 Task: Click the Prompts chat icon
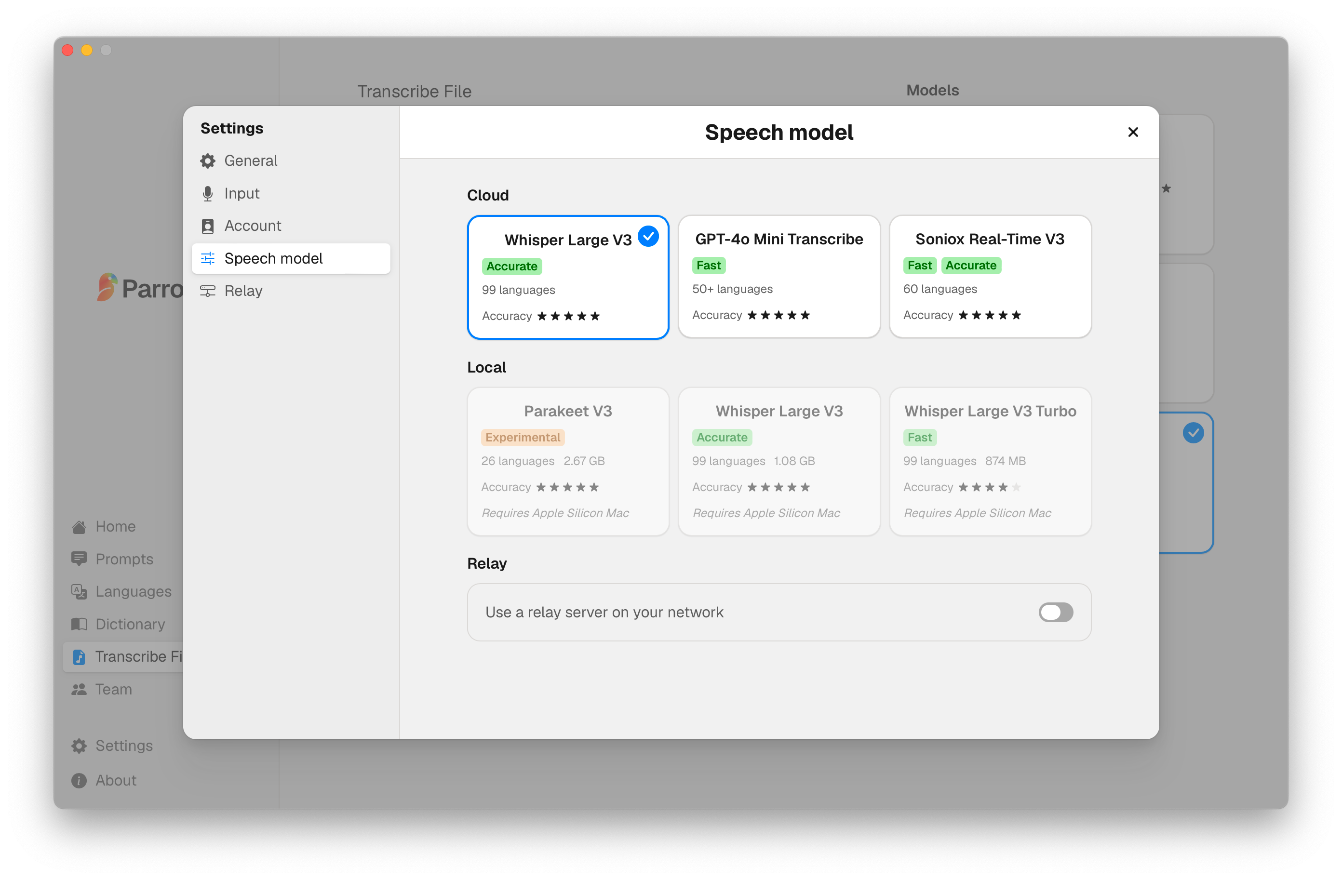[79, 559]
